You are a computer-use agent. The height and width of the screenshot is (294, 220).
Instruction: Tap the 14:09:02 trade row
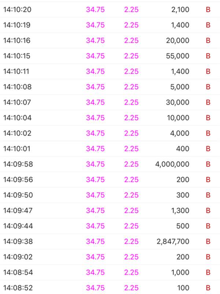(x=110, y=257)
